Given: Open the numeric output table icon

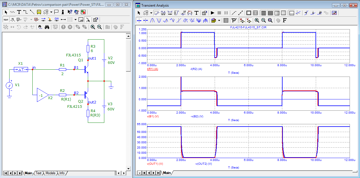Looking at the screenshot, I should (226, 21).
